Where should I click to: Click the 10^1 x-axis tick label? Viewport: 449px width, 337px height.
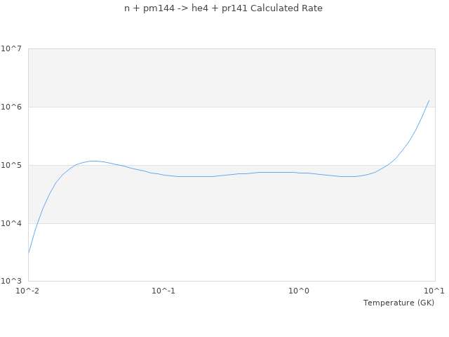tap(434, 291)
